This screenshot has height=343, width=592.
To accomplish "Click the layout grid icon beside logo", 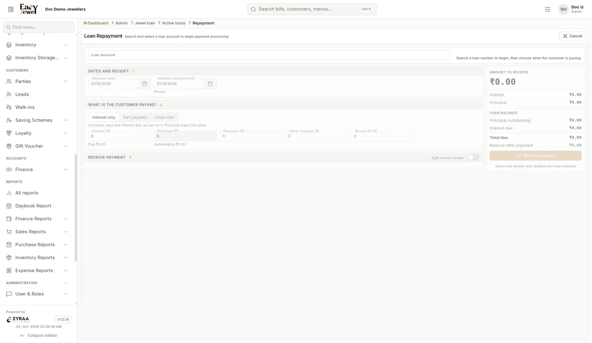I will pos(11,9).
